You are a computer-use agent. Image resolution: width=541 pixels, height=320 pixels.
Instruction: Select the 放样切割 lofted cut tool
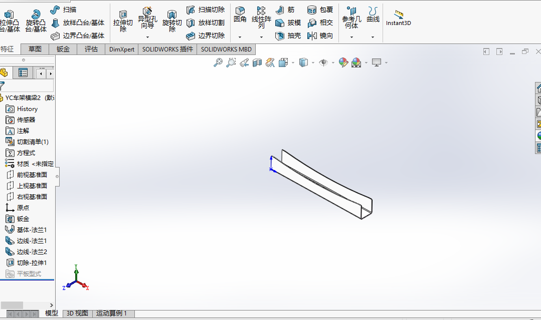tap(206, 22)
